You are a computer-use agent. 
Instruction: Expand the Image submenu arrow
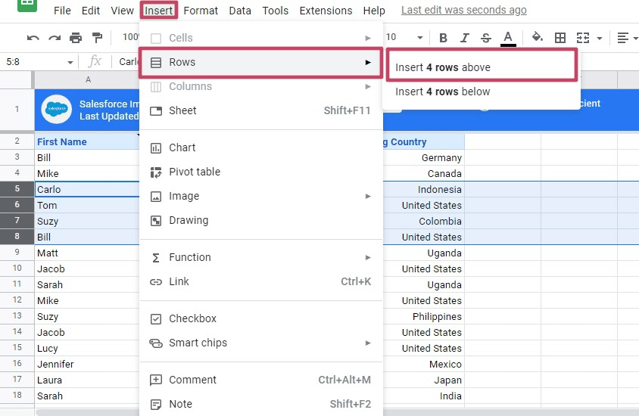click(368, 196)
